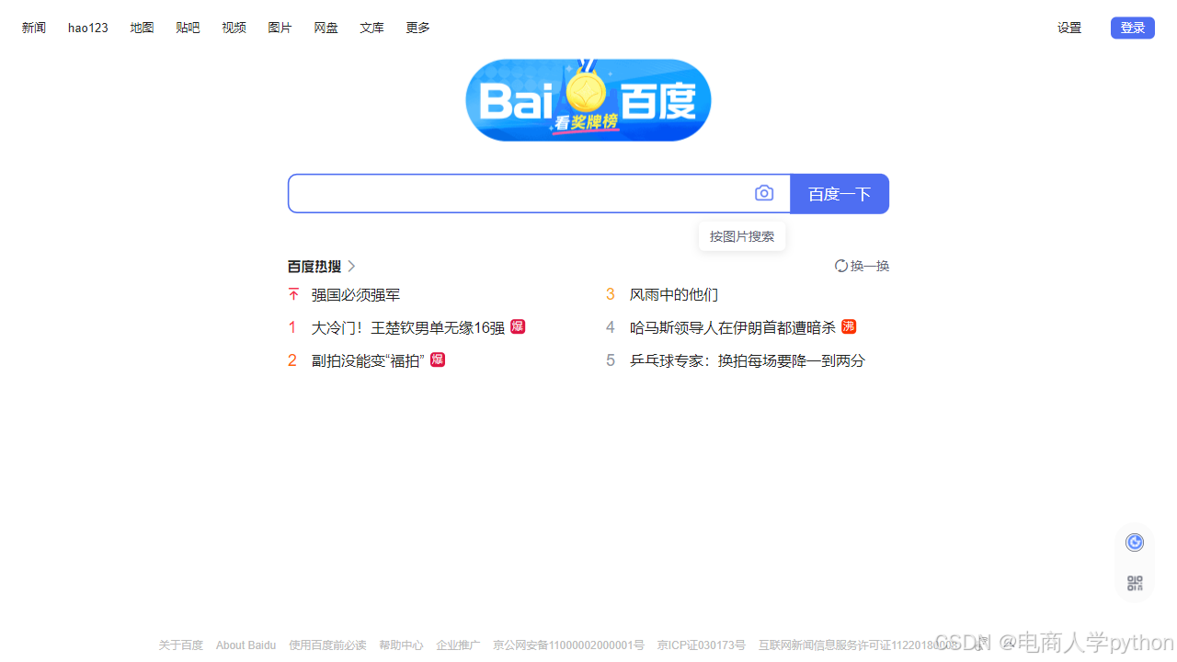Show the QR code icon on right side
The width and height of the screenshot is (1177, 662).
[1135, 583]
